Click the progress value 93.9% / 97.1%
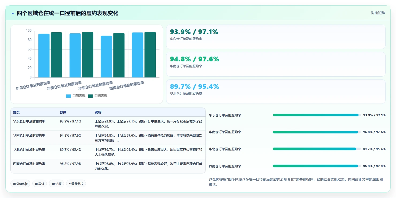This screenshot has width=396, height=198. pos(374,115)
